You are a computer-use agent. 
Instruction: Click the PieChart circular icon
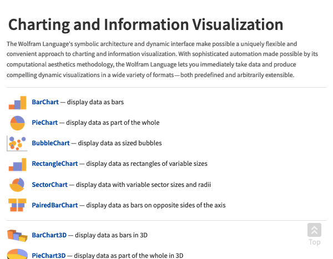pos(17,123)
